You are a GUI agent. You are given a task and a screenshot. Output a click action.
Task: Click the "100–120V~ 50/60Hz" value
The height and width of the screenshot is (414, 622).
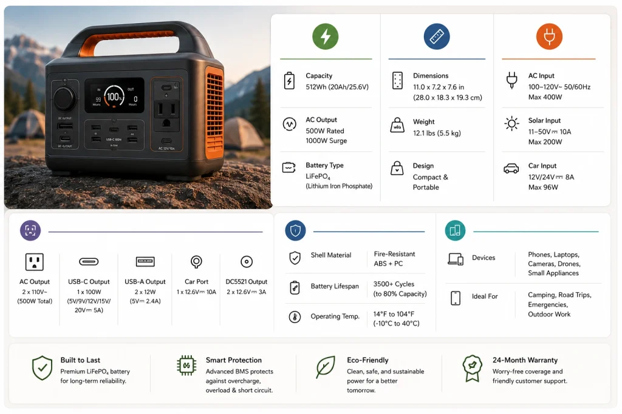coord(559,87)
